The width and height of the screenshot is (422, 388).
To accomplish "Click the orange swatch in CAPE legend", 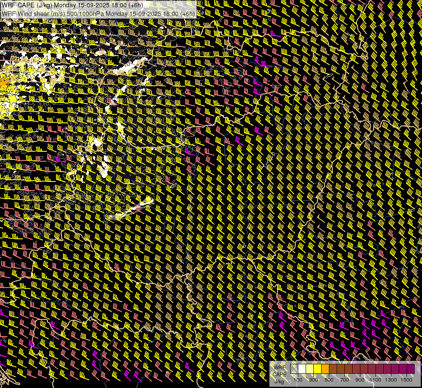I will click(325, 369).
